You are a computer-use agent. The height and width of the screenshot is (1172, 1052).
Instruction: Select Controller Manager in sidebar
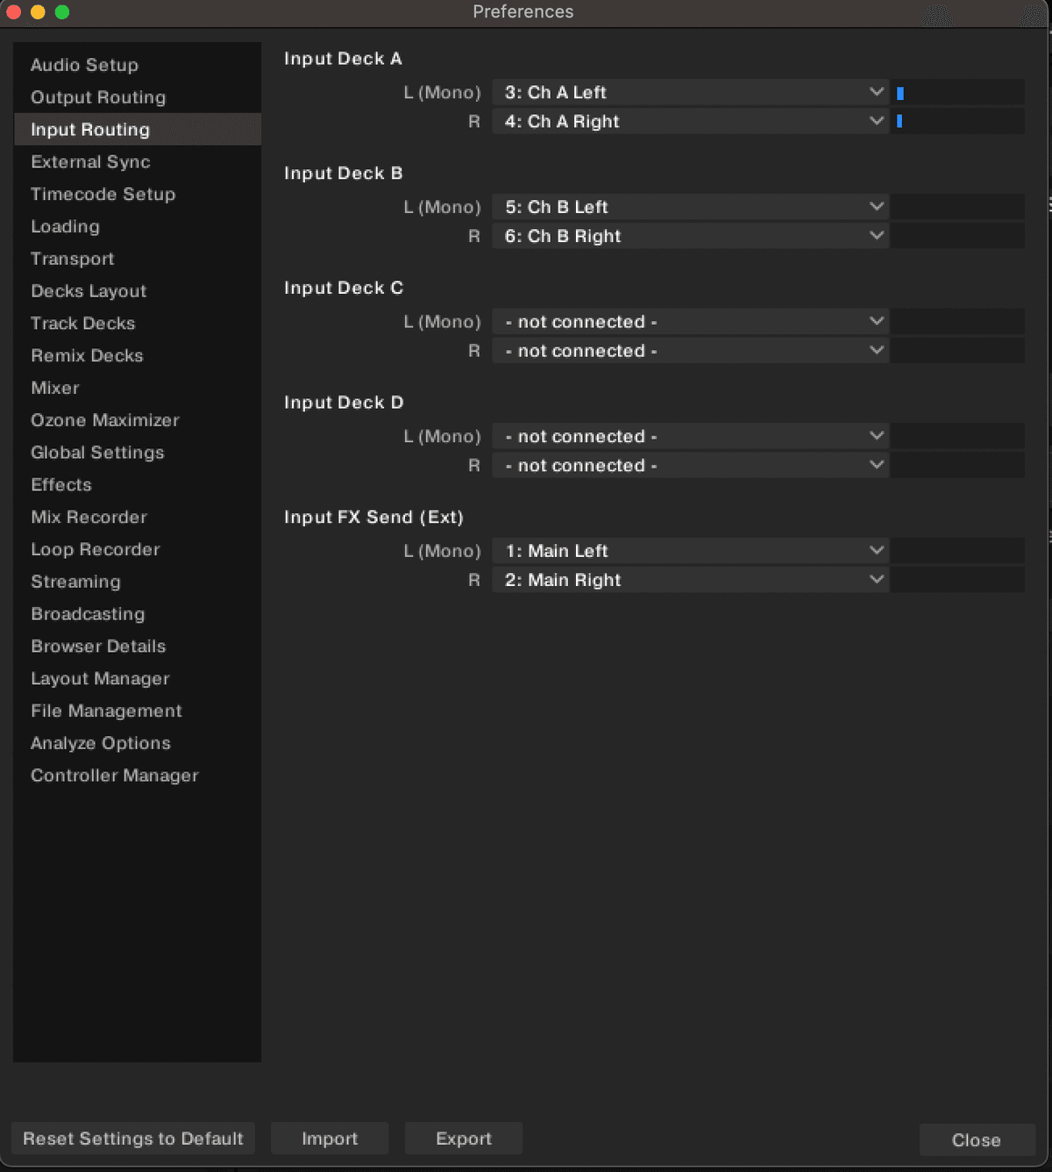click(115, 775)
